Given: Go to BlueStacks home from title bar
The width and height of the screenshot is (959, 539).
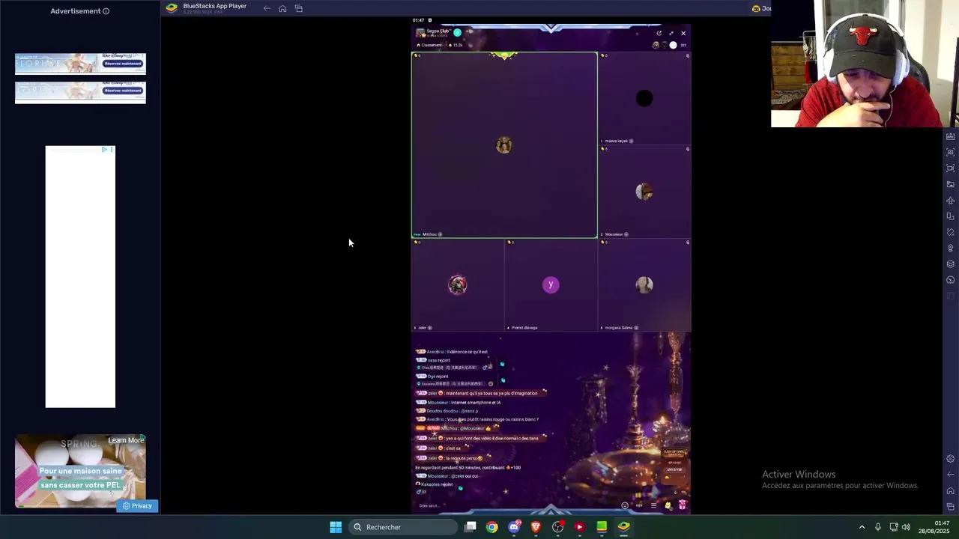Looking at the screenshot, I should pos(282,8).
